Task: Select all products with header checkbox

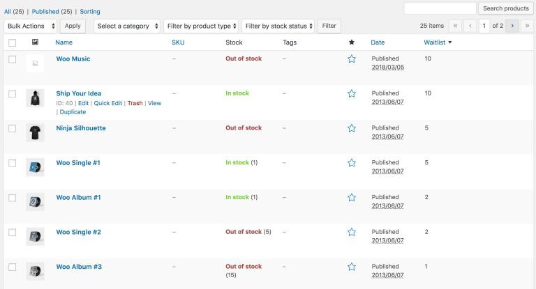Action: tap(12, 42)
